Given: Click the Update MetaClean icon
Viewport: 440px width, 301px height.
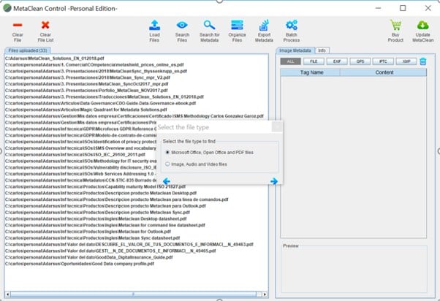Looking at the screenshot, I should coord(422,25).
